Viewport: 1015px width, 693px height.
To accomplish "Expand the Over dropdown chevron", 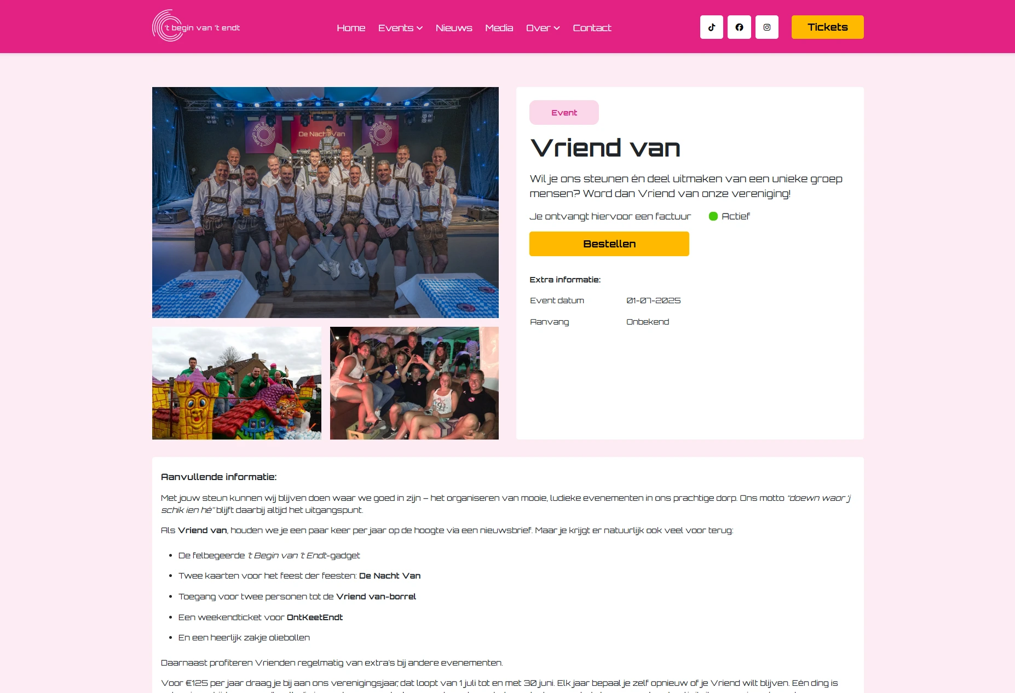I will (x=557, y=28).
